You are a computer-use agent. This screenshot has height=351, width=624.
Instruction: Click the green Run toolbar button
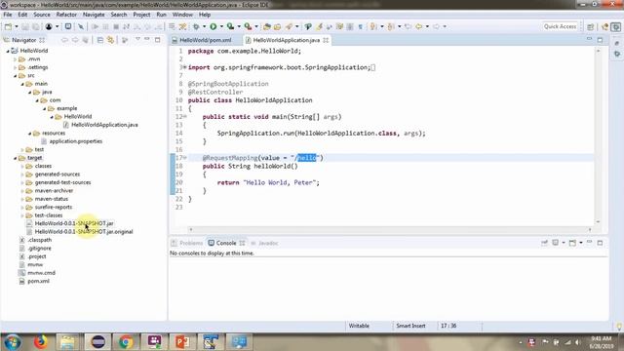pyautogui.click(x=214, y=26)
